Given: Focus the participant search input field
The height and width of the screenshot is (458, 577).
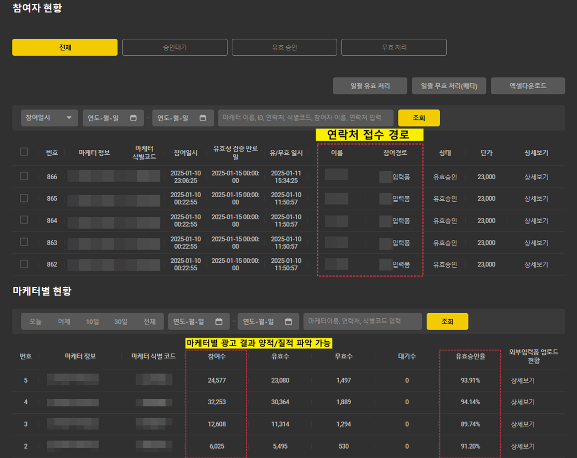Looking at the screenshot, I should [x=305, y=118].
